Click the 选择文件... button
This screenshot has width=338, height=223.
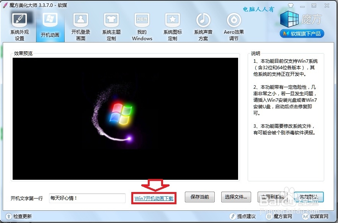[236, 197]
